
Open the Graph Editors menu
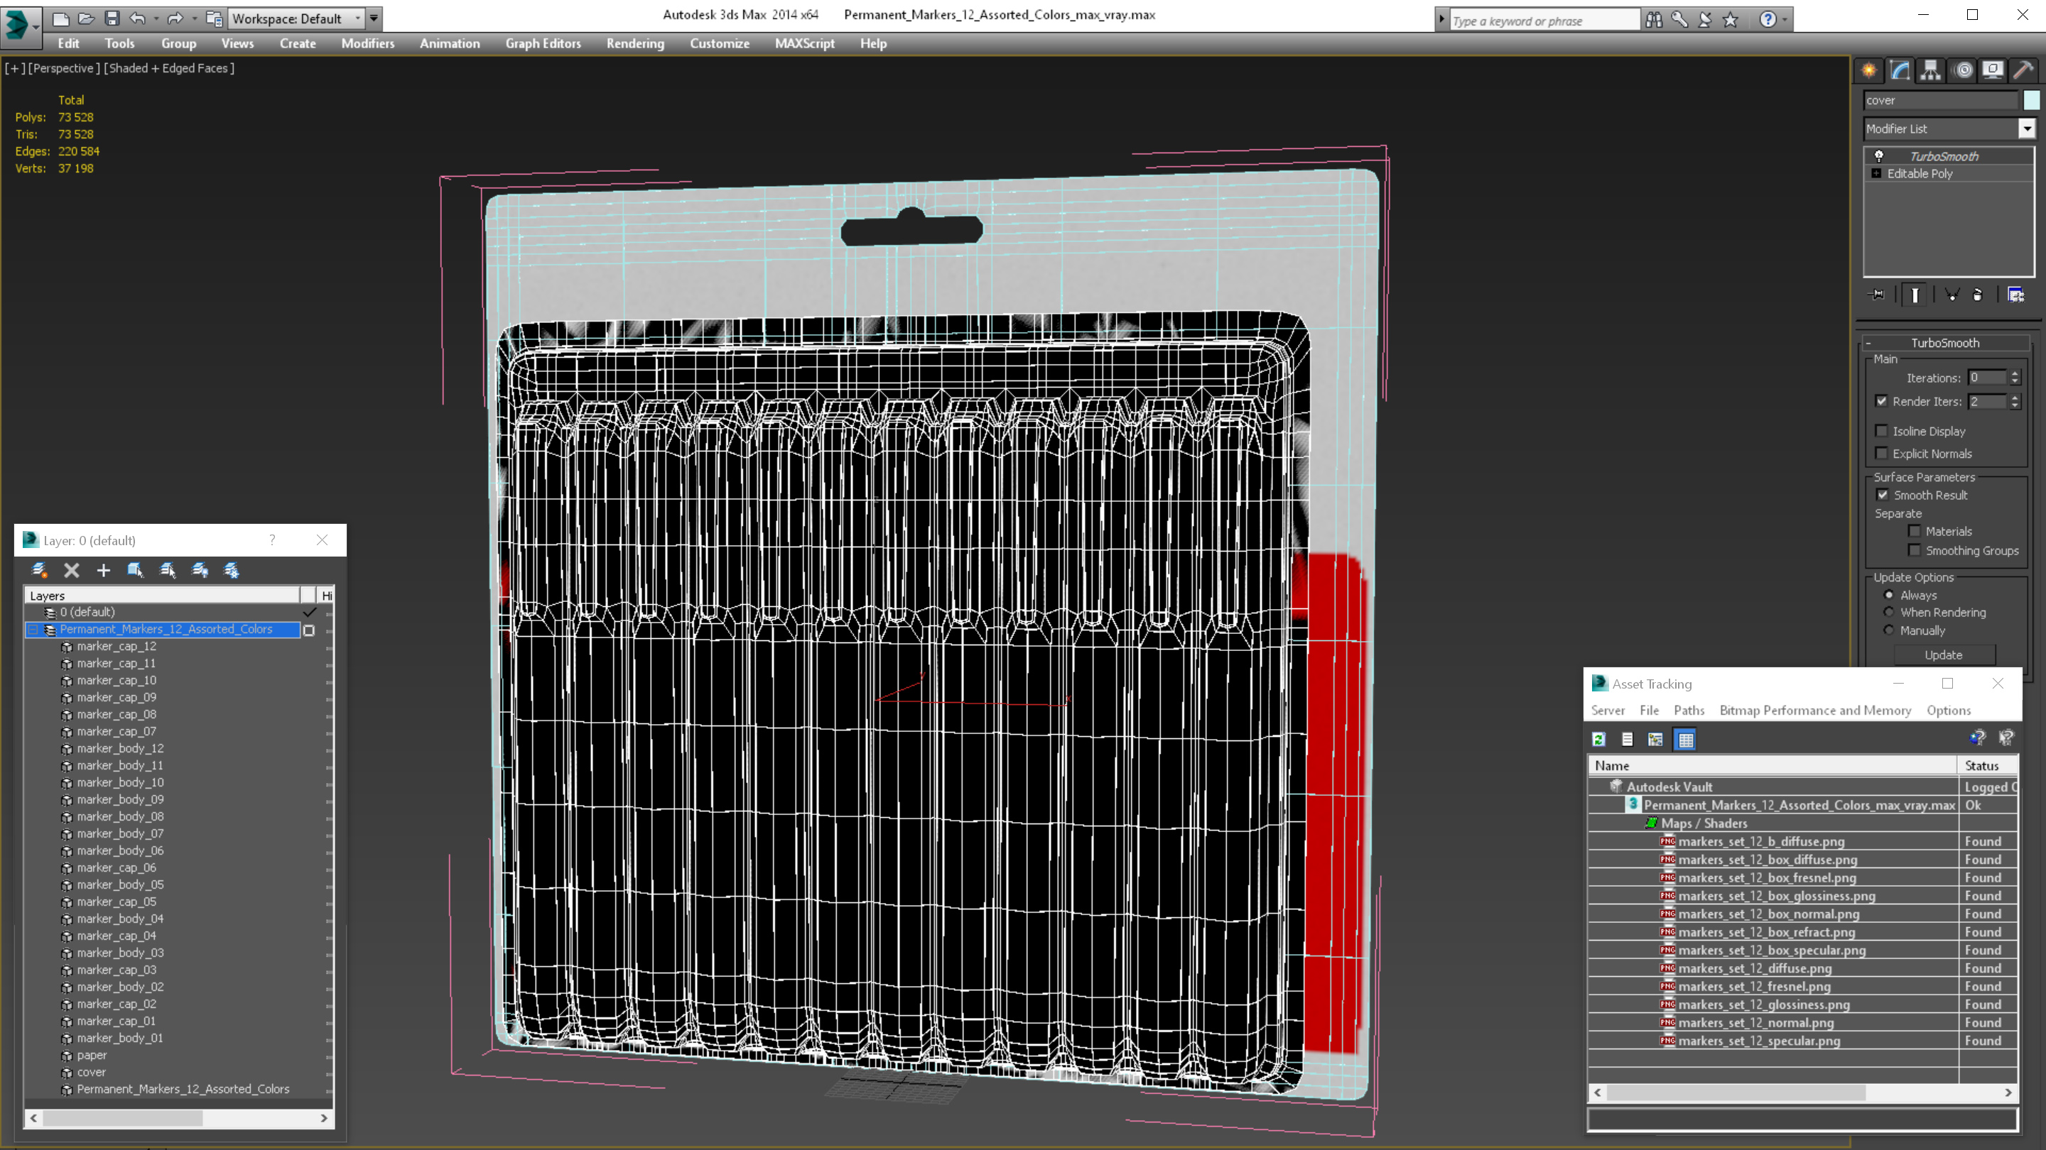(543, 43)
